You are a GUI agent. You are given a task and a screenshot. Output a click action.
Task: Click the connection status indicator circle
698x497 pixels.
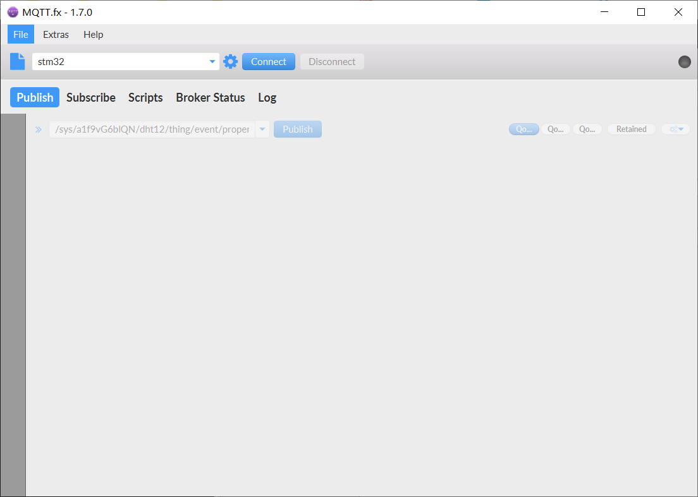point(684,62)
